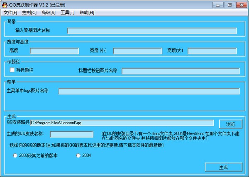Open the 高级[S] menu

point(48,12)
